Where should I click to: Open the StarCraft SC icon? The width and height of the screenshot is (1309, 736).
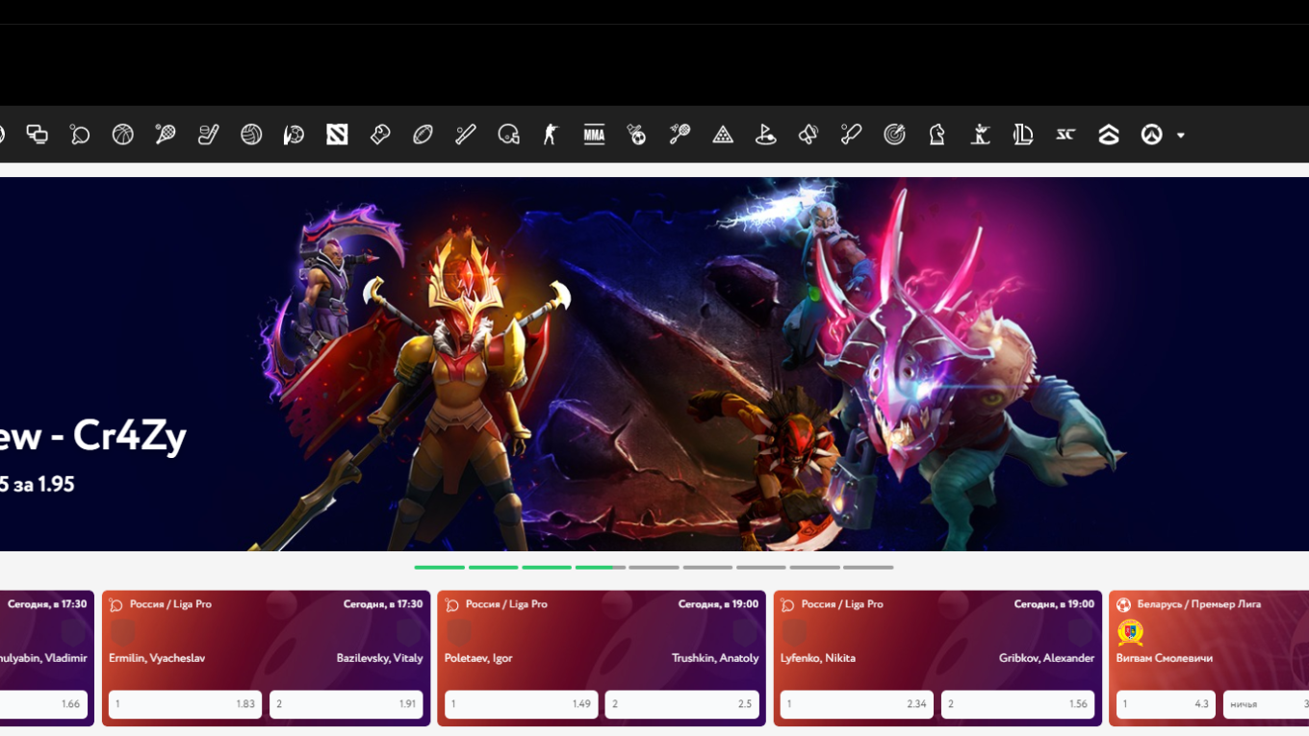tap(1065, 135)
